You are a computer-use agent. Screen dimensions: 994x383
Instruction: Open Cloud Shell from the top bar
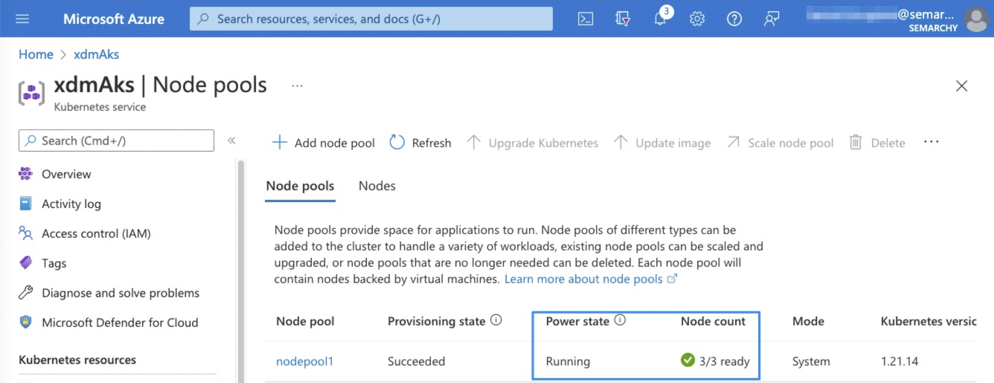pyautogui.click(x=585, y=19)
